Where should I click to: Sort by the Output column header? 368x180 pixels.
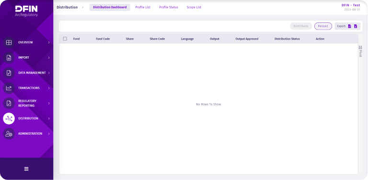pyautogui.click(x=215, y=39)
